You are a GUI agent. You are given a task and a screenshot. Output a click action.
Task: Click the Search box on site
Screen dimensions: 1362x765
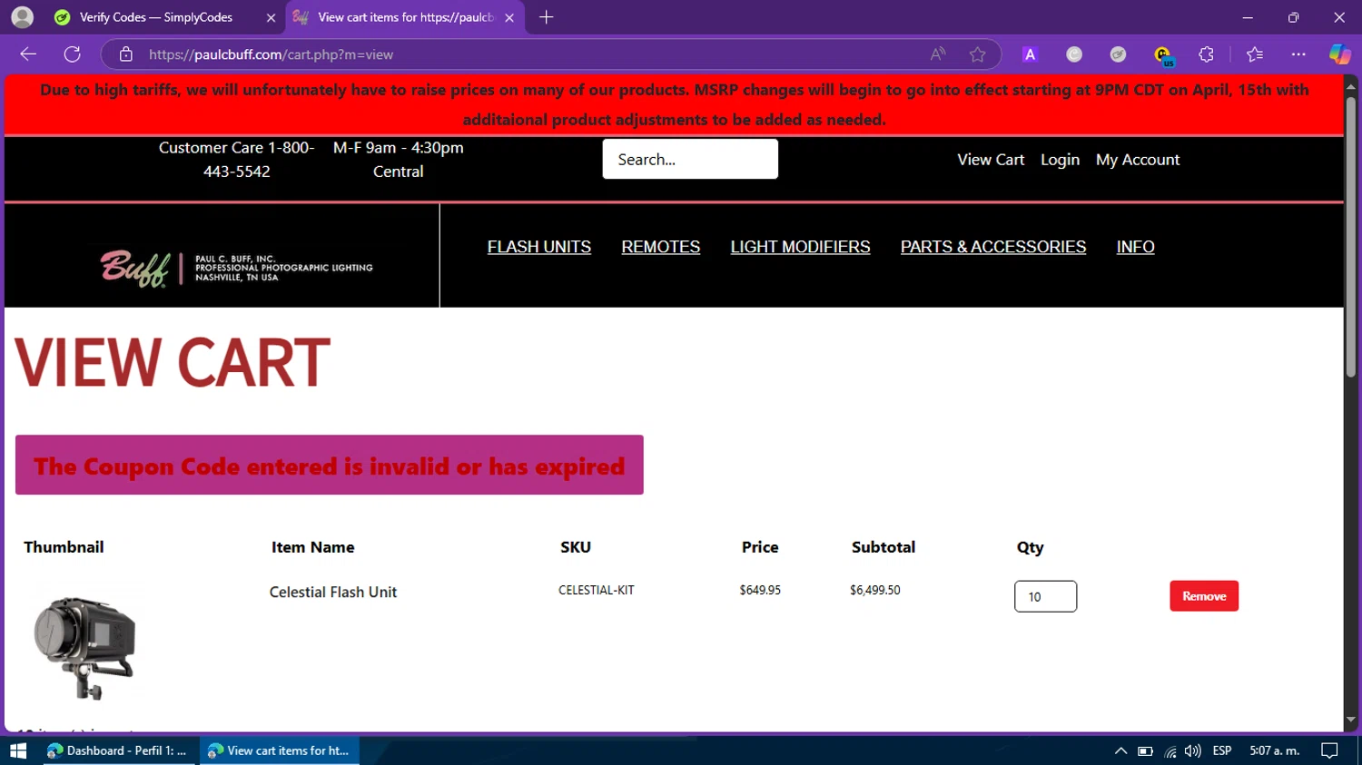pyautogui.click(x=690, y=159)
